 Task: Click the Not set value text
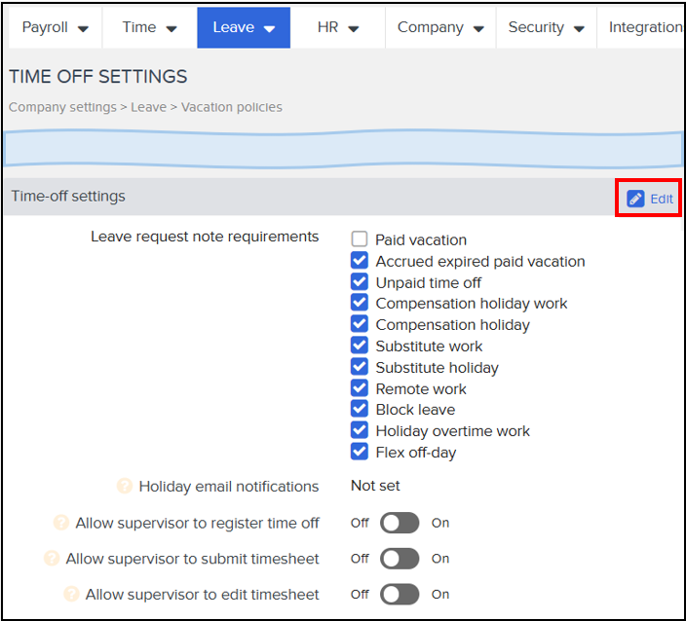(375, 486)
